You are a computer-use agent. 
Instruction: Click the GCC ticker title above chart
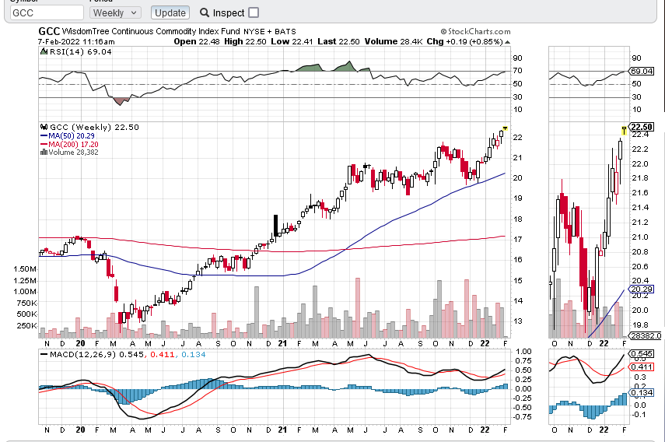tap(49, 32)
